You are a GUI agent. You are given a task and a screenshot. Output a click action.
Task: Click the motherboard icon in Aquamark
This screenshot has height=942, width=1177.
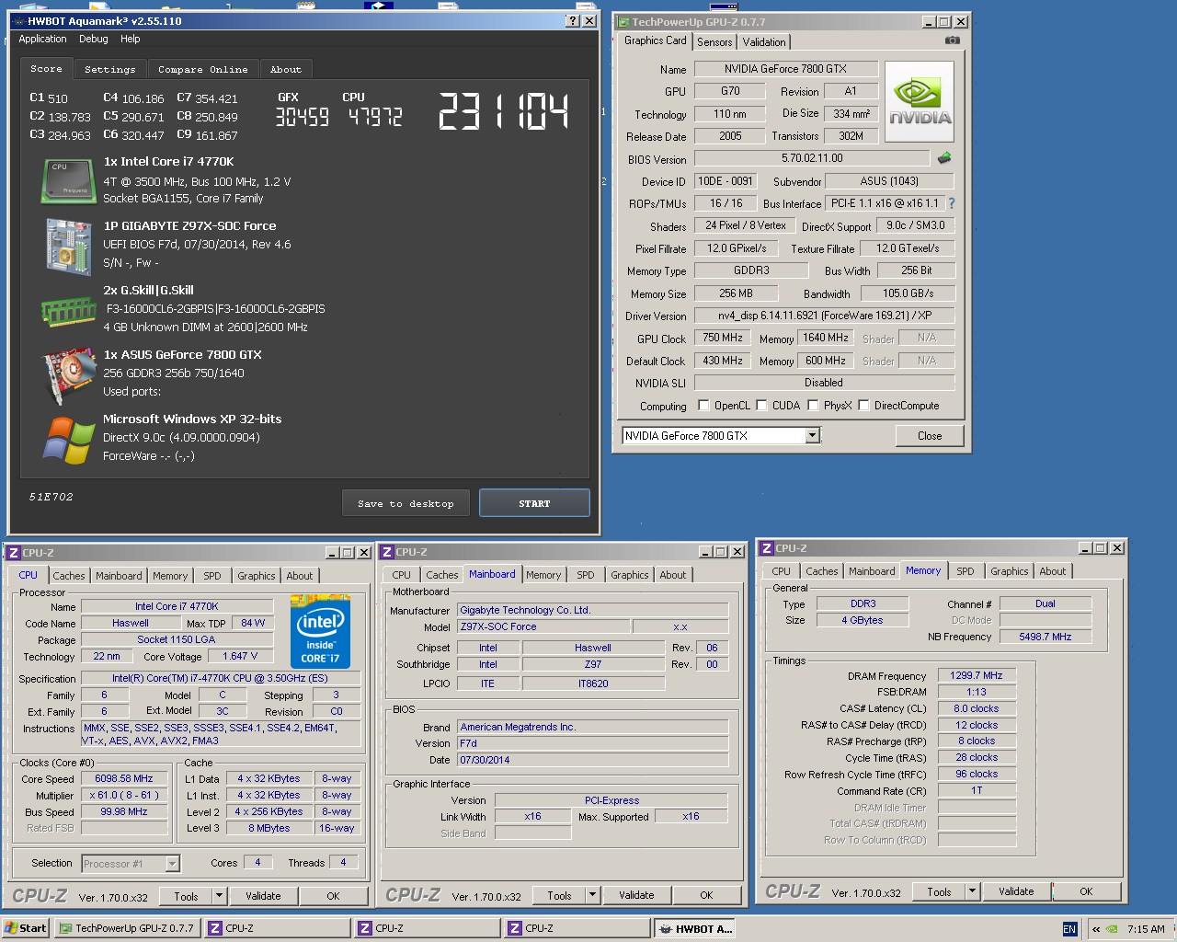(68, 246)
